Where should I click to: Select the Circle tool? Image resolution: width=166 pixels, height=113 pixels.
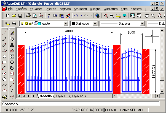[x=4, y=74]
